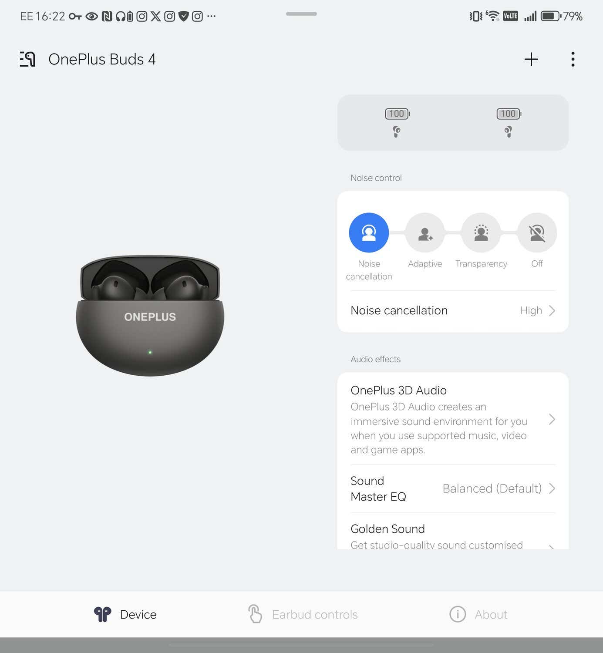603x653 pixels.
Task: Tap the High noise cancellation value
Action: pos(531,310)
